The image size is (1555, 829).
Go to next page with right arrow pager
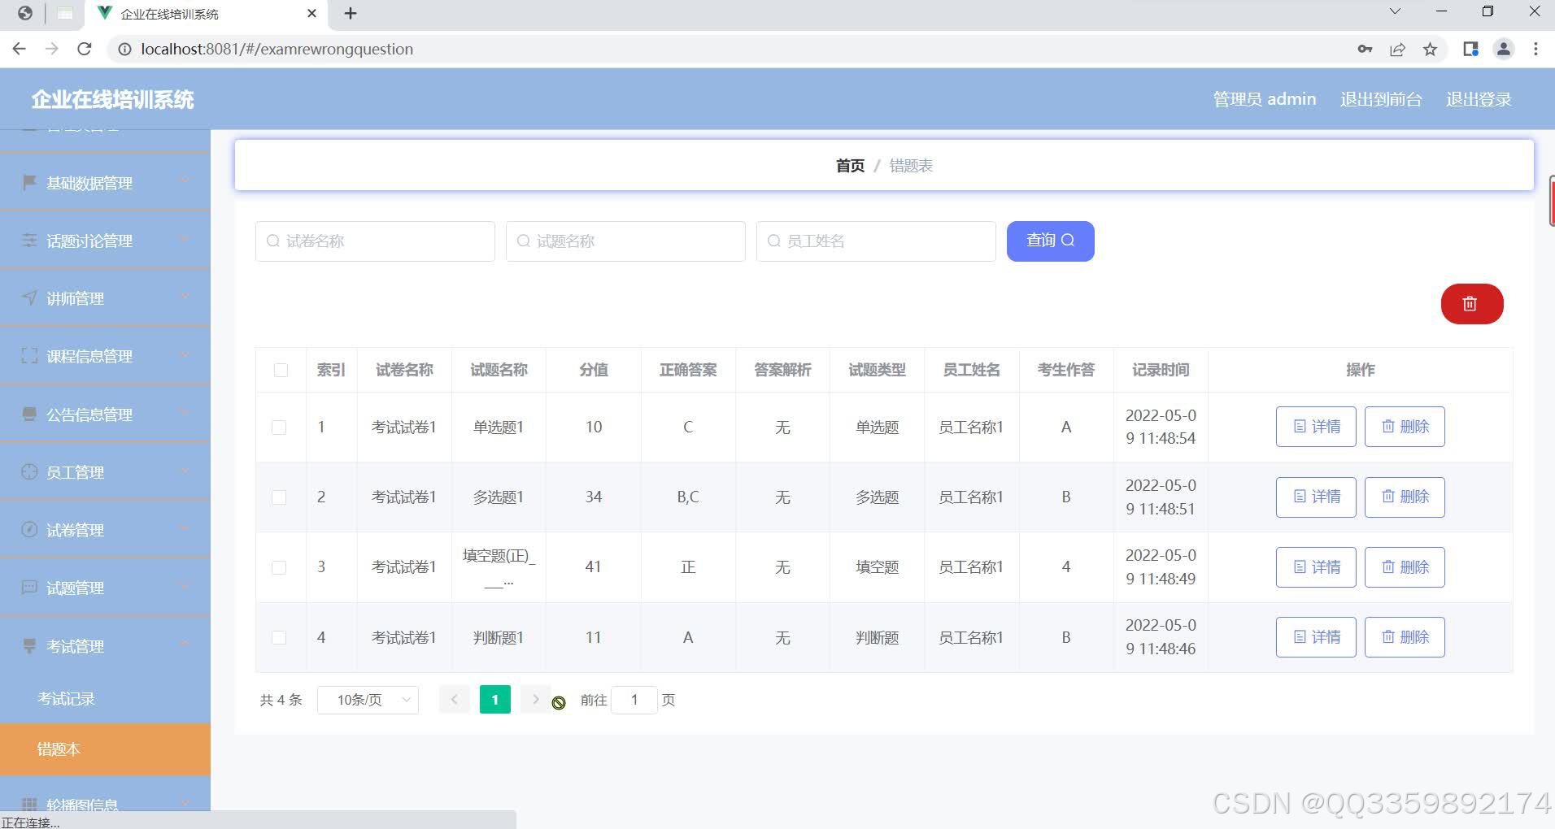tap(535, 699)
